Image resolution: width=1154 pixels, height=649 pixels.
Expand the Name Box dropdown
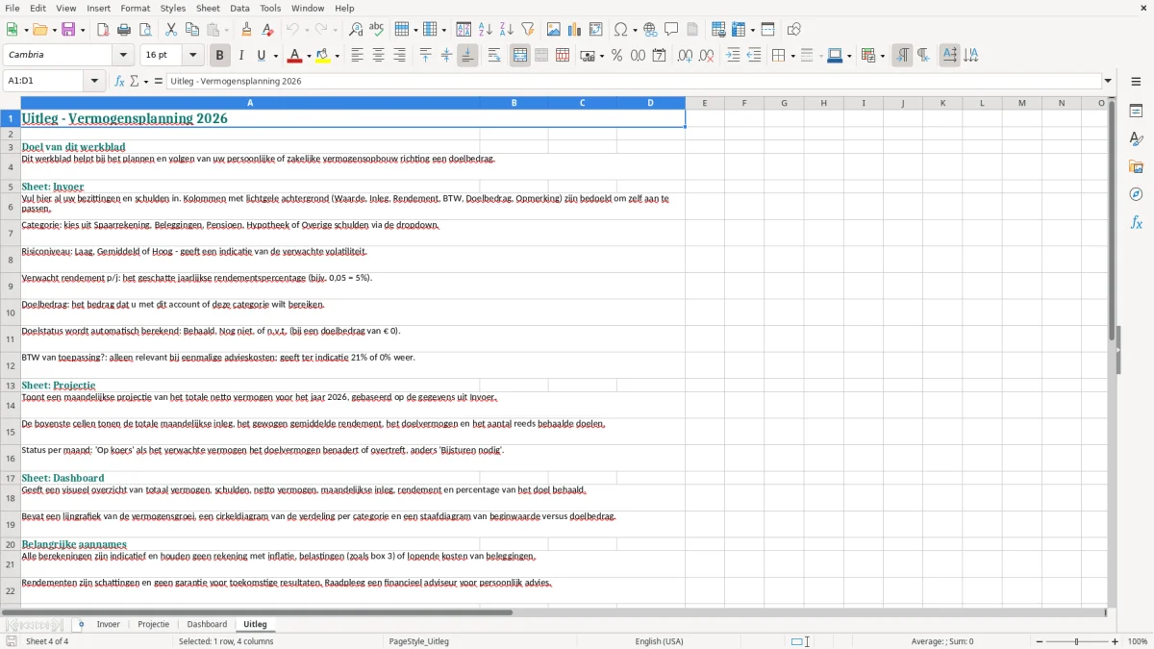94,82
